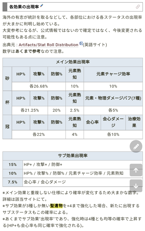Screen dimensions: 145x231
Task: Click the external link icon after Distribution
Action: (x=81, y=43)
